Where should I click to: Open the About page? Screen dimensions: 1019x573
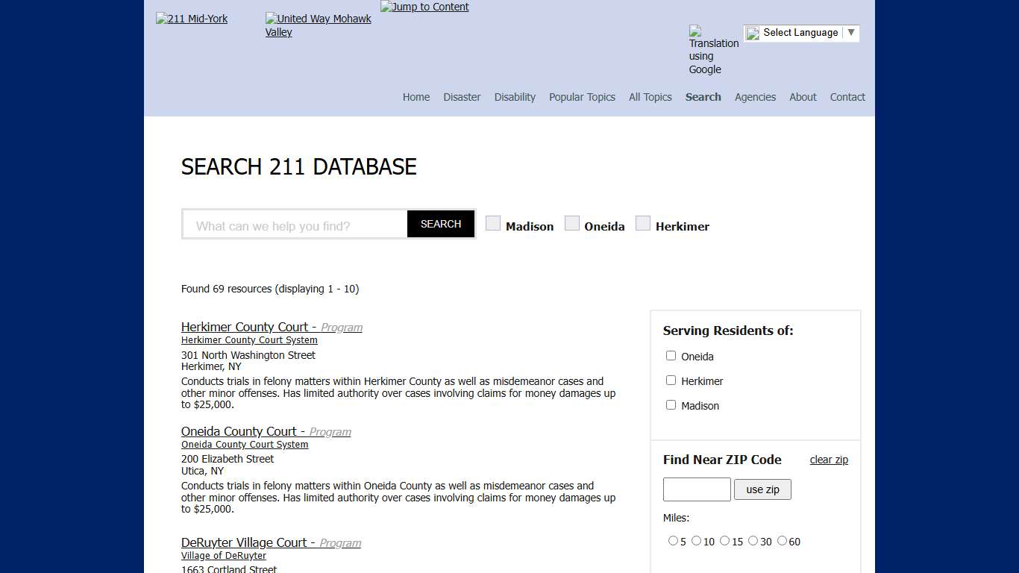coord(803,97)
